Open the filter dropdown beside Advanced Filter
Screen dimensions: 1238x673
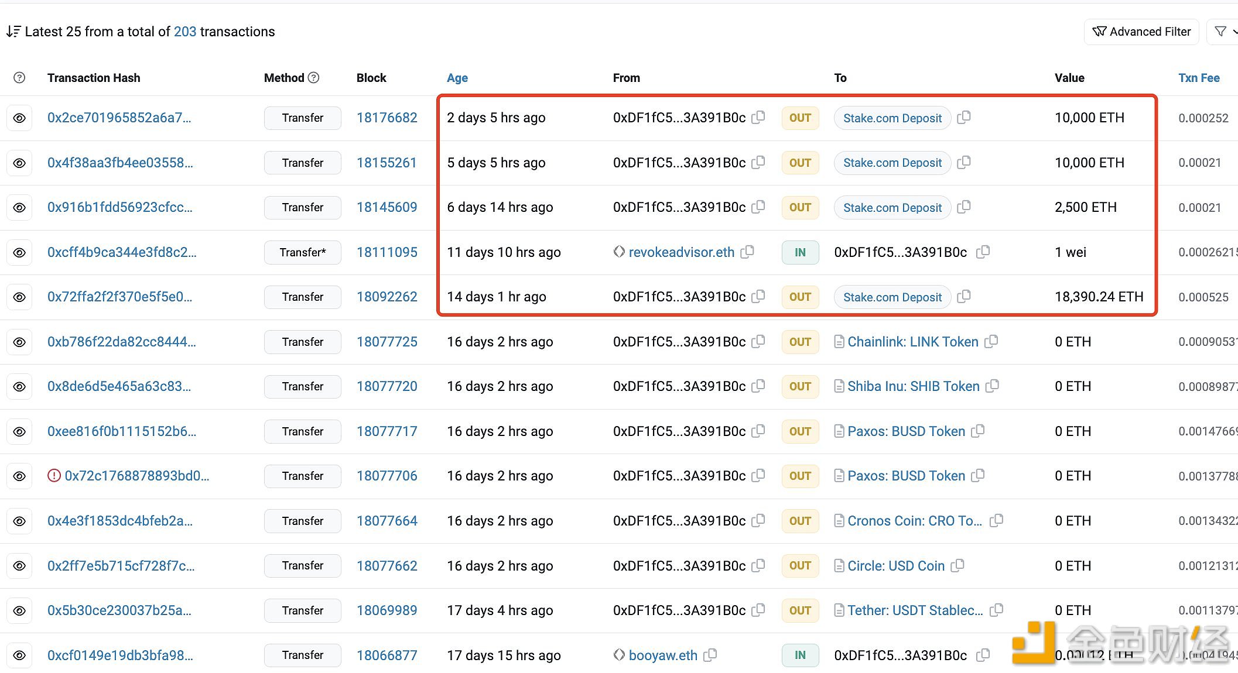1224,32
